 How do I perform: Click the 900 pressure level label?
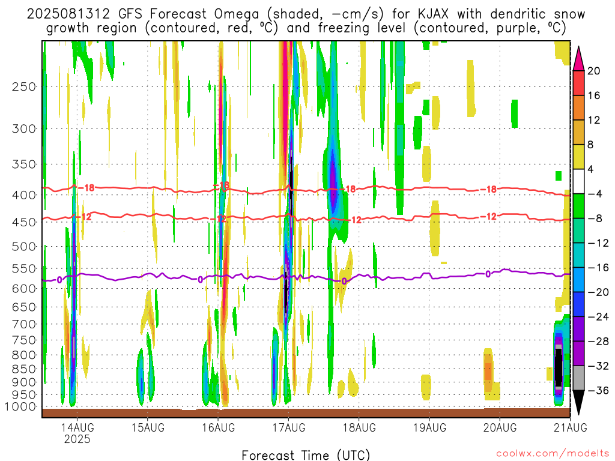pyautogui.click(x=24, y=382)
